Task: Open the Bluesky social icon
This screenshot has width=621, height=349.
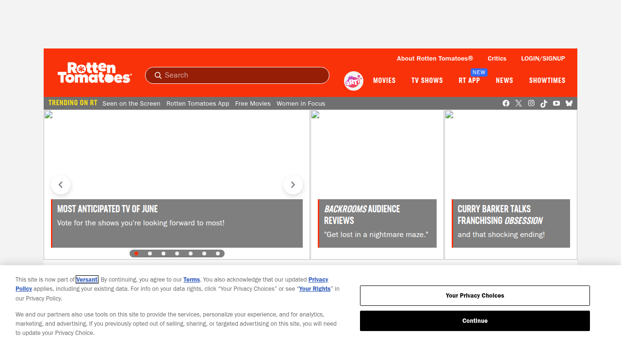Action: click(x=569, y=103)
